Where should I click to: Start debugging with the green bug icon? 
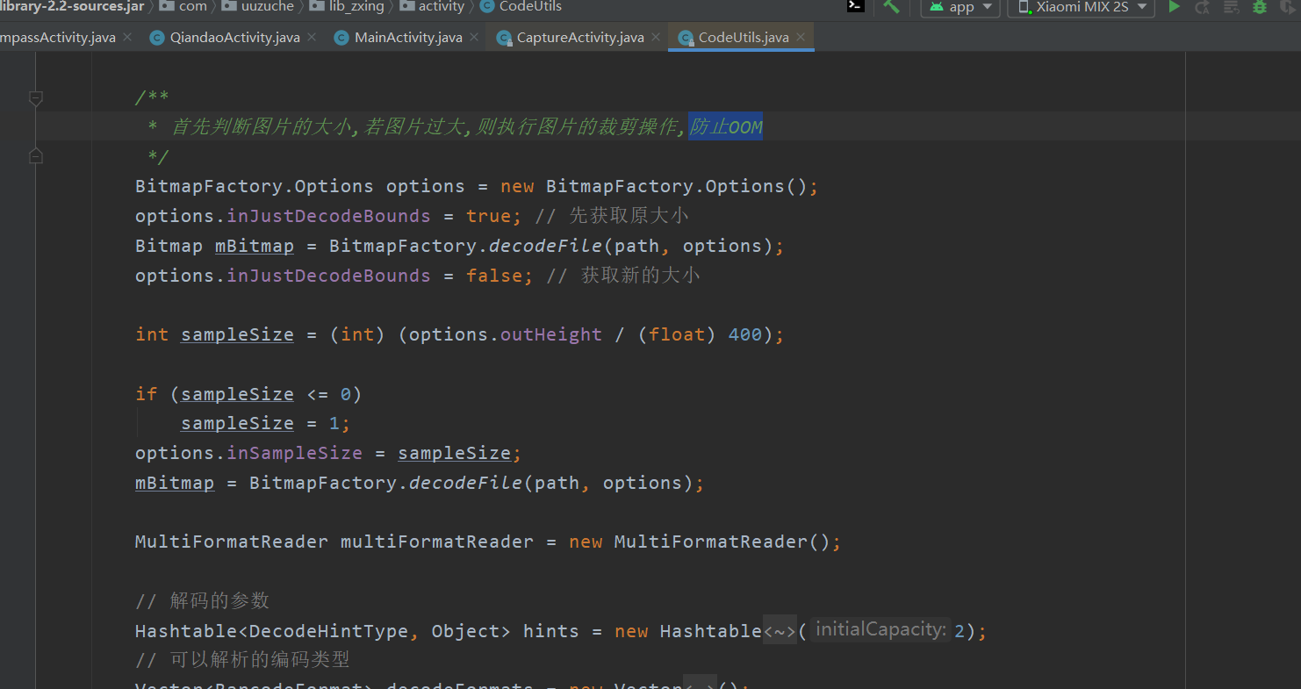[x=1260, y=7]
